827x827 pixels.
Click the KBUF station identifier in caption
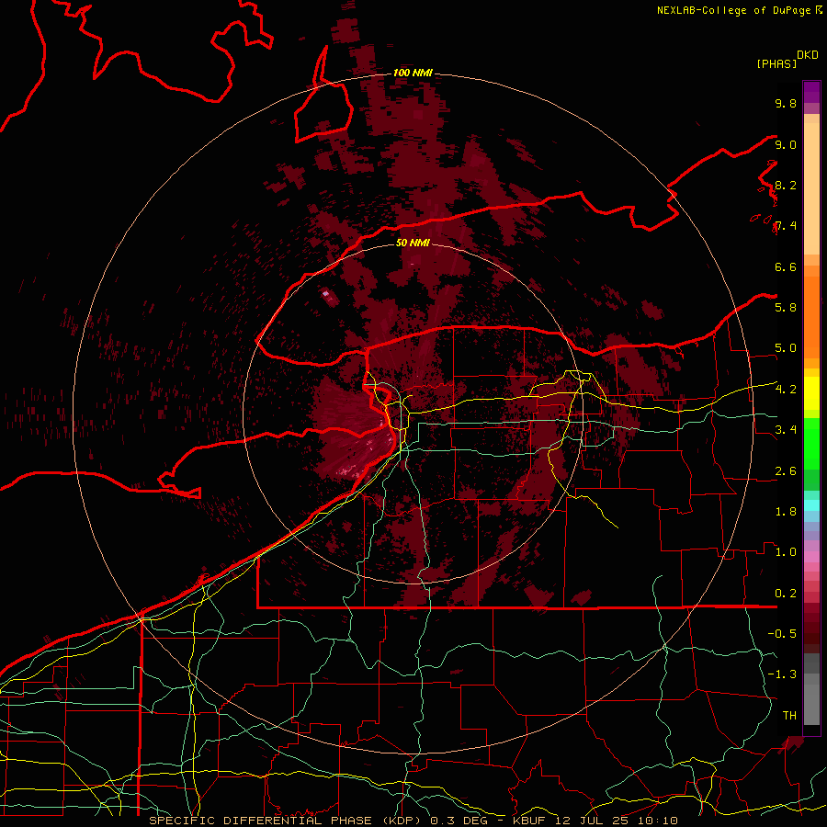pos(533,821)
